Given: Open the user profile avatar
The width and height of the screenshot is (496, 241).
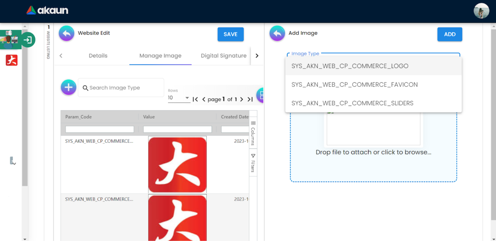Looking at the screenshot, I should [x=481, y=11].
